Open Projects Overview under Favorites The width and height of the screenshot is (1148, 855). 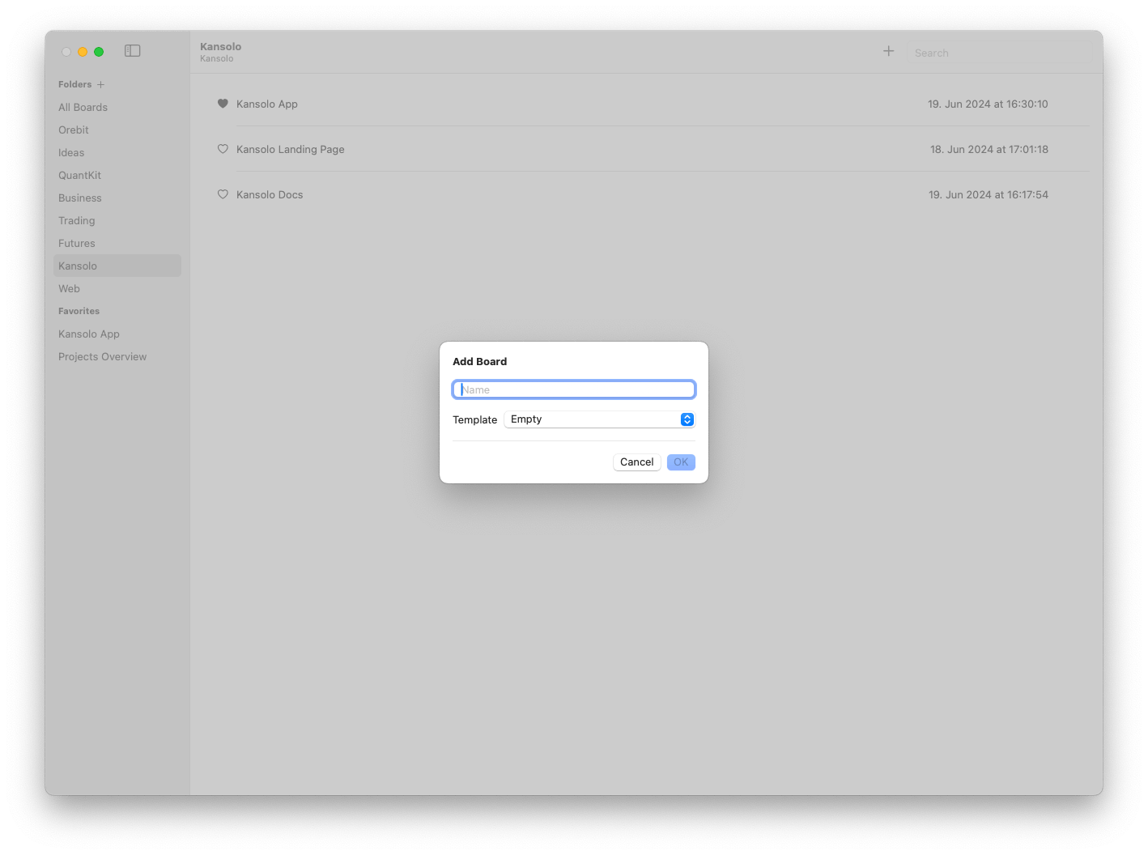pos(117,356)
